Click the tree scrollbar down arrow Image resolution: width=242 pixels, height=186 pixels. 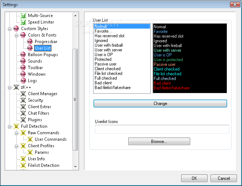coord(75,166)
